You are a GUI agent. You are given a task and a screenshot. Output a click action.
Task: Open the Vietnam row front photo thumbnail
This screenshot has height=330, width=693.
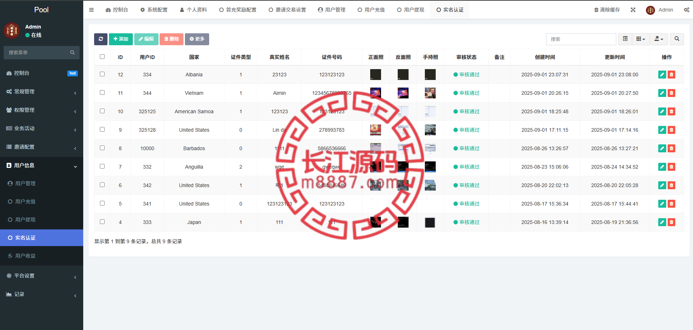coord(376,93)
